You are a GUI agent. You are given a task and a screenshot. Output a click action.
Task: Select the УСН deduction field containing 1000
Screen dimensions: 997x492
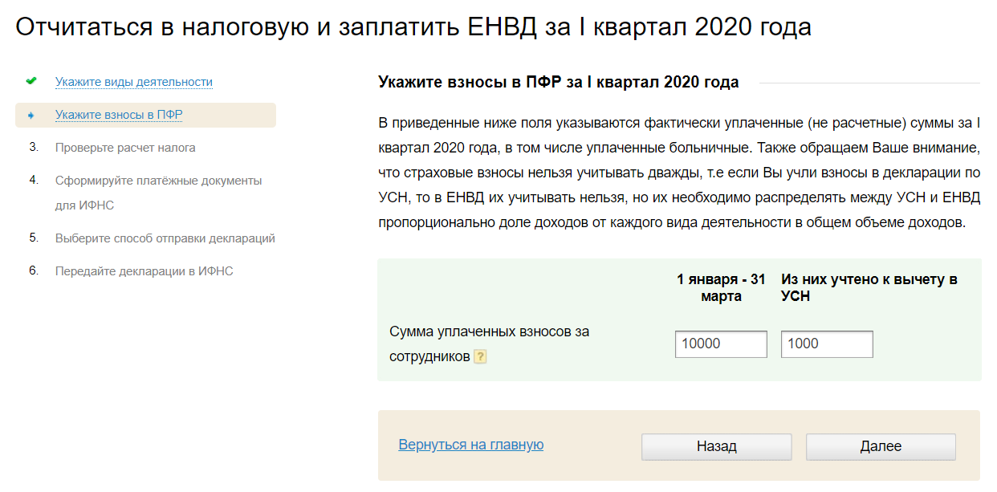click(826, 344)
